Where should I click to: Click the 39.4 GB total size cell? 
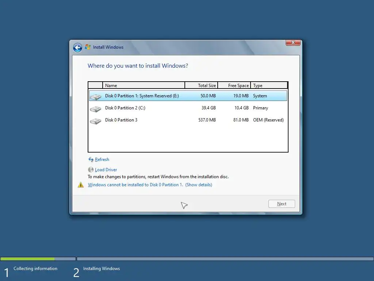click(209, 108)
